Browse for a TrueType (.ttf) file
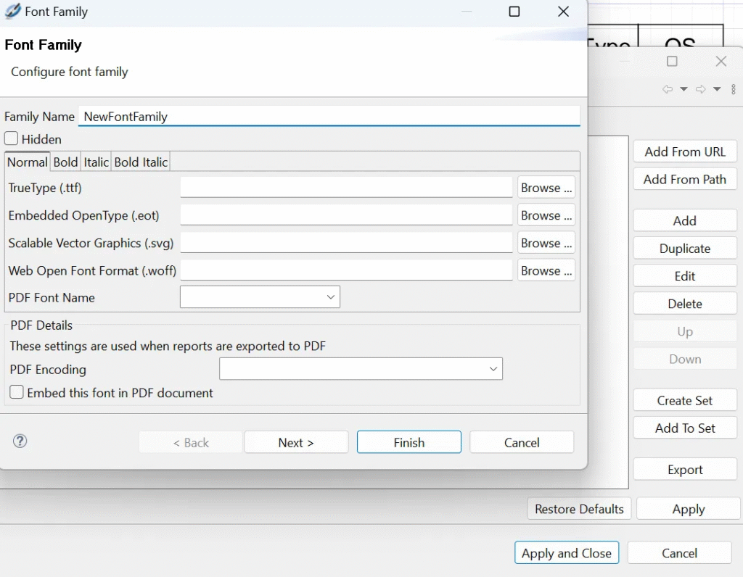Screen dimensions: 743x577 coord(546,188)
